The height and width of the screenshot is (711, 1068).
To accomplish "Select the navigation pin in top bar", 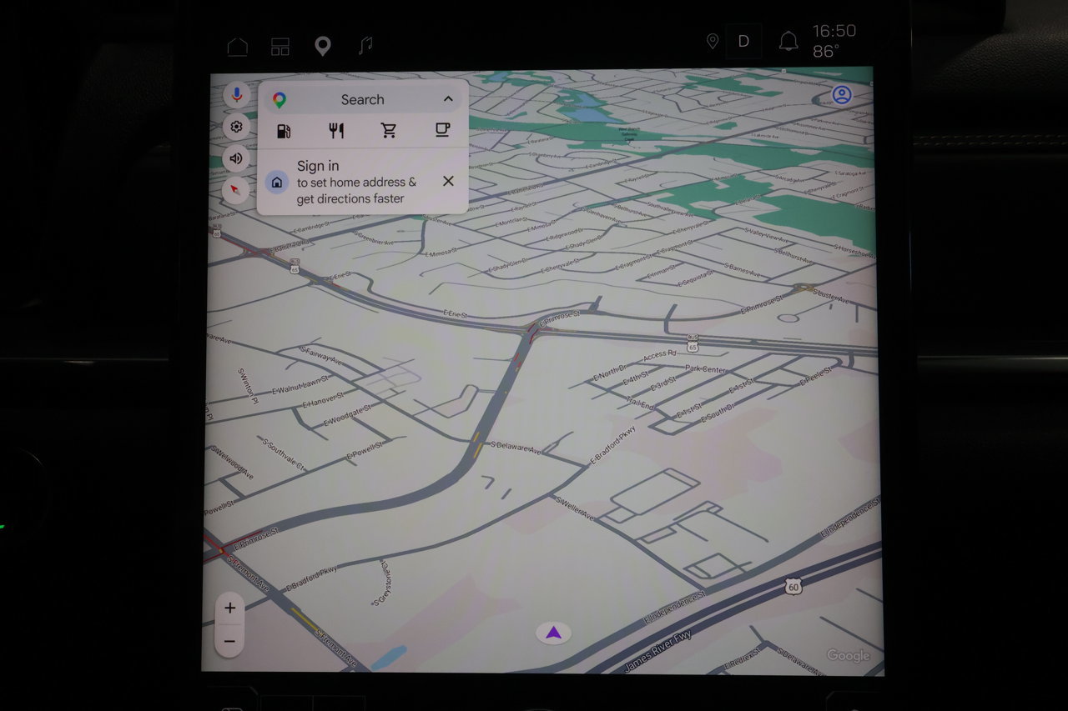I will pos(322,46).
